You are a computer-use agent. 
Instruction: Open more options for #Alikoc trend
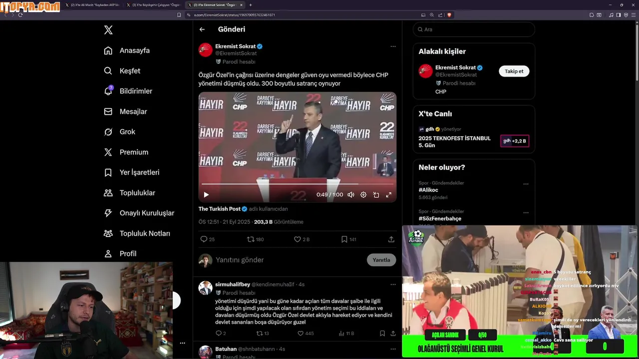(x=526, y=184)
